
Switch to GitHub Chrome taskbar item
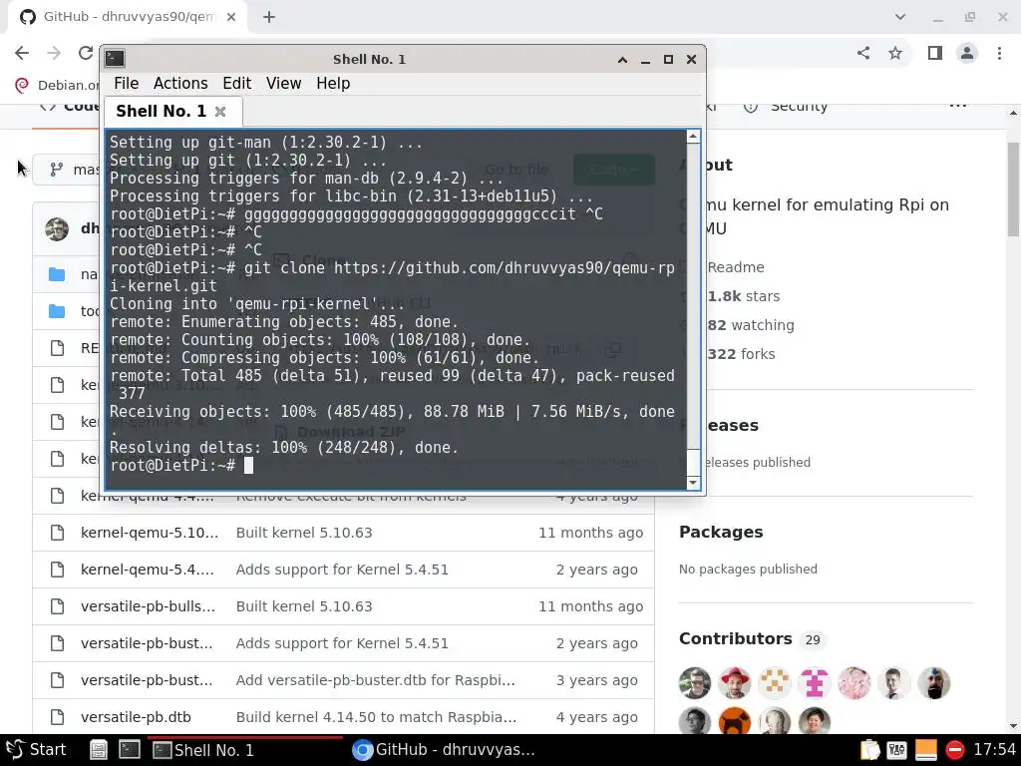(x=444, y=750)
